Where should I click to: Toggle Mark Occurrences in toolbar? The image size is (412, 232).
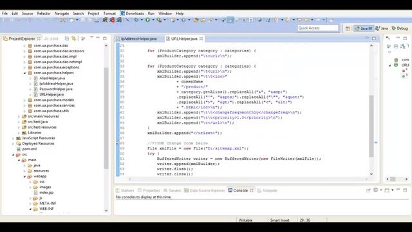(230, 20)
